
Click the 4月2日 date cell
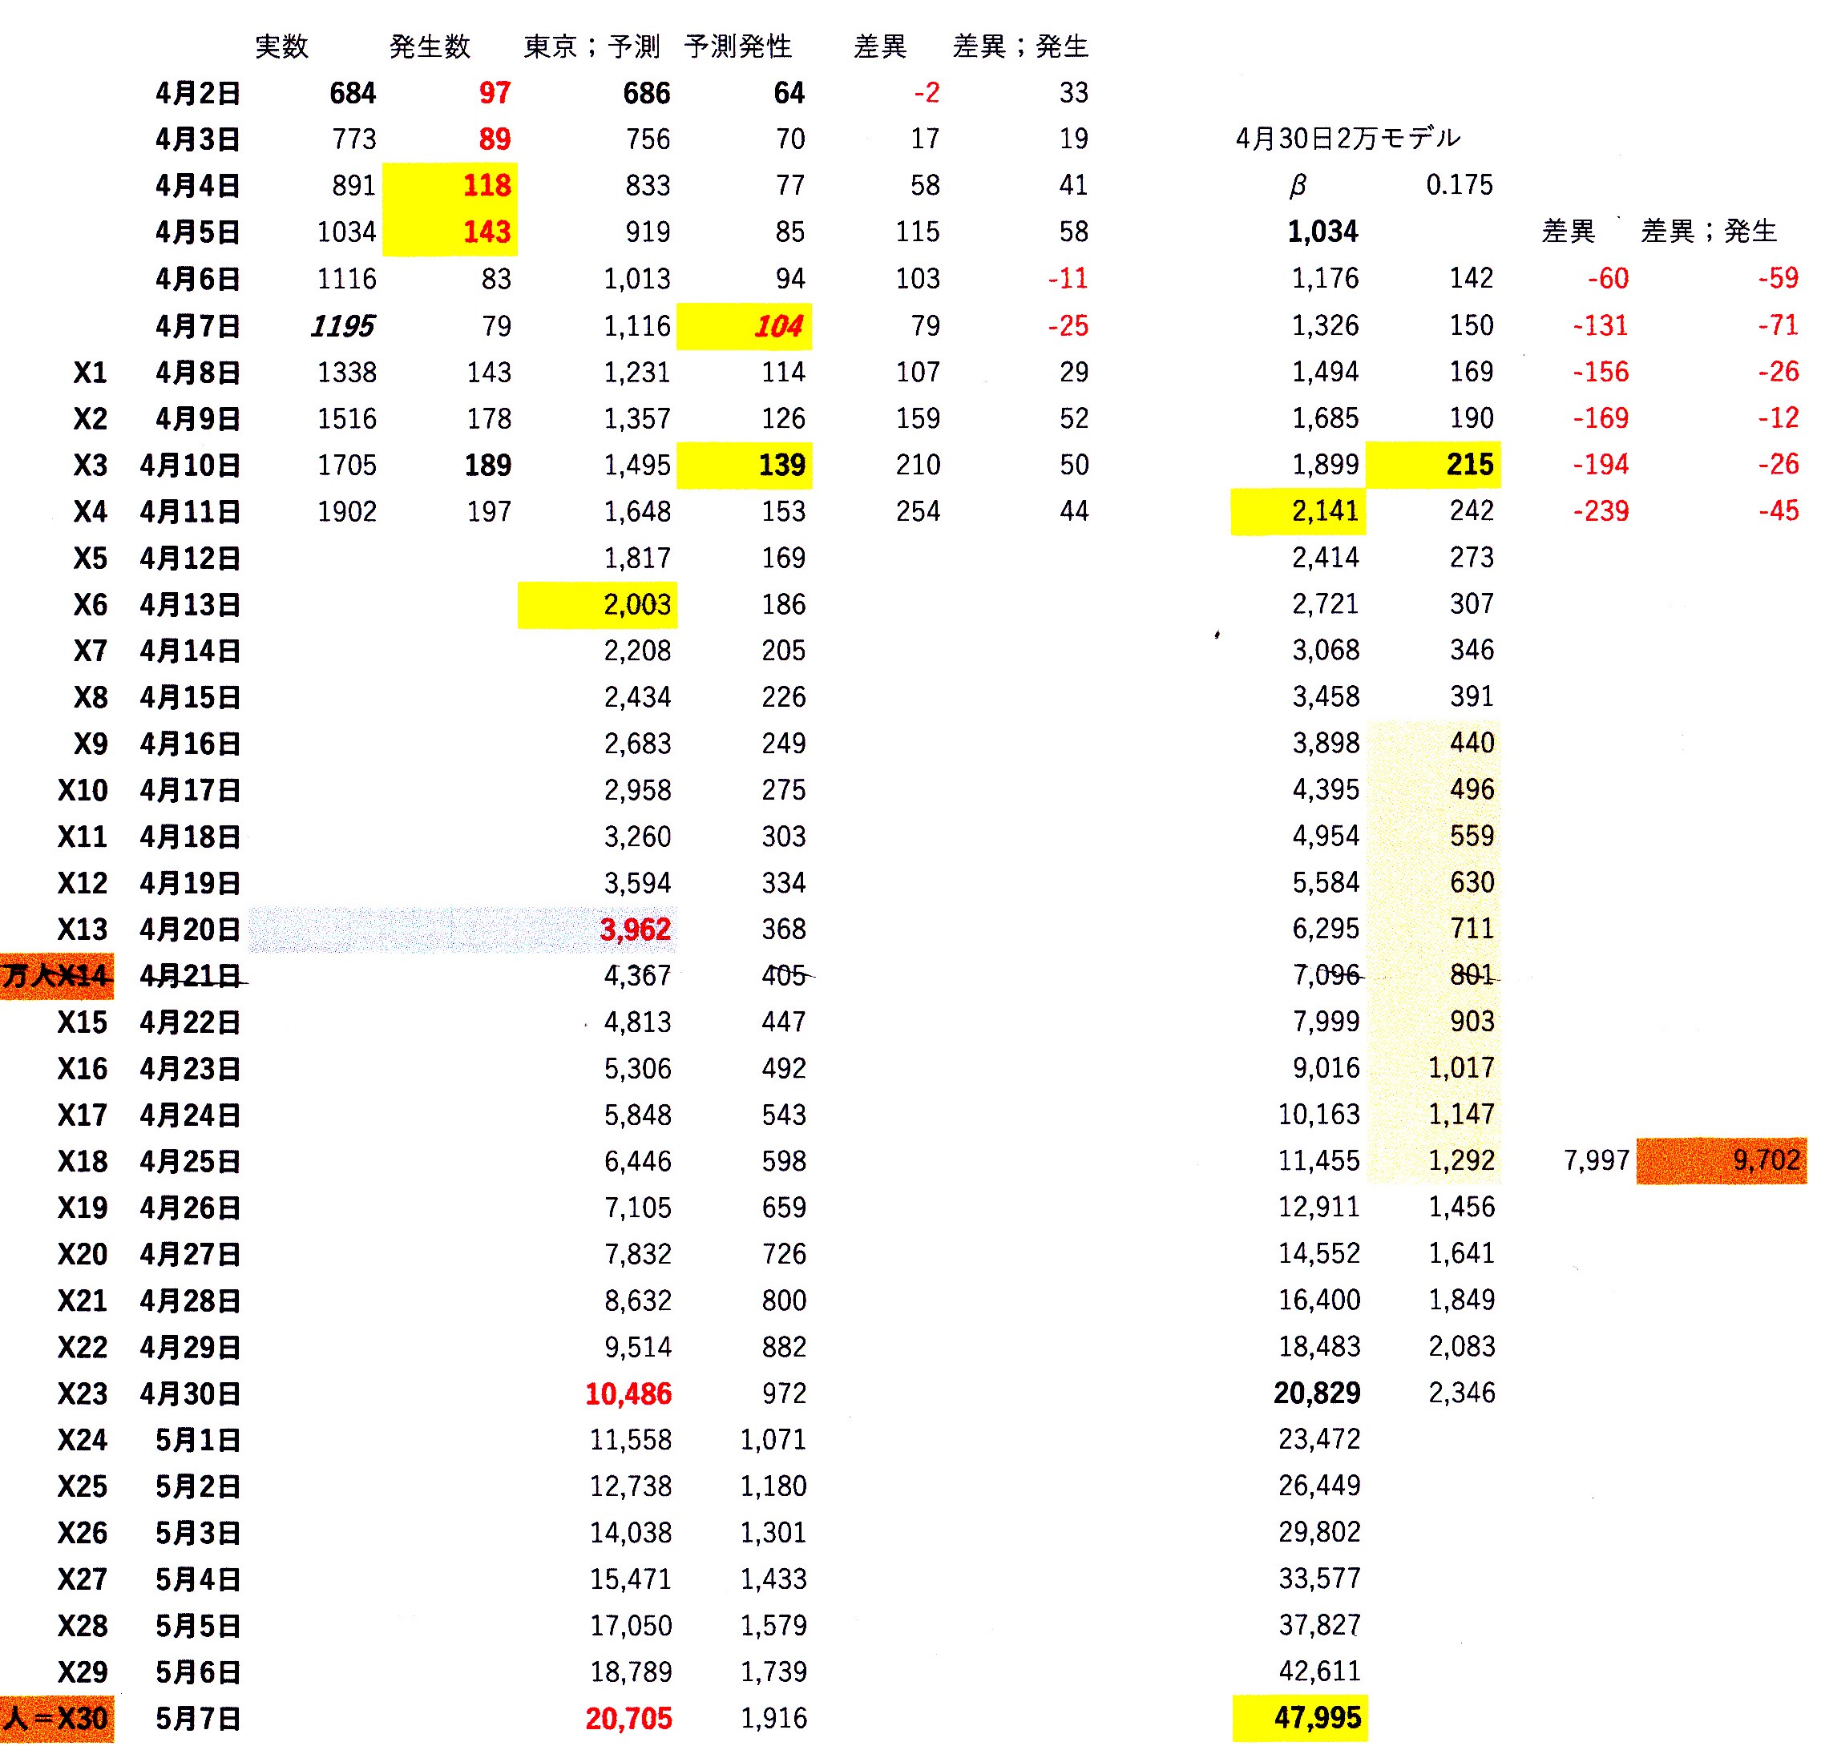click(198, 93)
